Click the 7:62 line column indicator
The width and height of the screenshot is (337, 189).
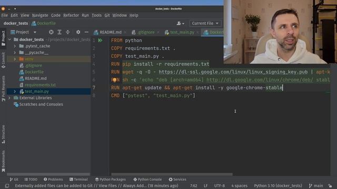click(193, 186)
